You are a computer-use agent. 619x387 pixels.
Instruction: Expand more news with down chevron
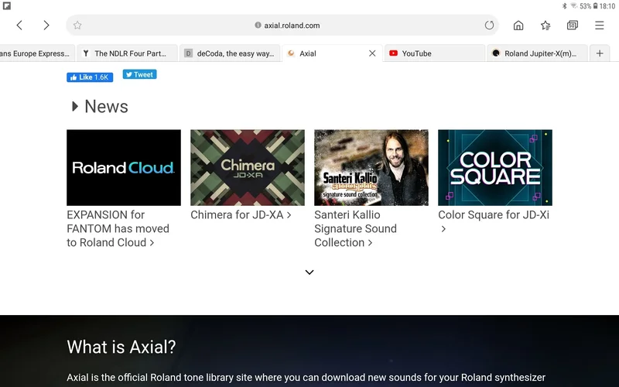(309, 272)
